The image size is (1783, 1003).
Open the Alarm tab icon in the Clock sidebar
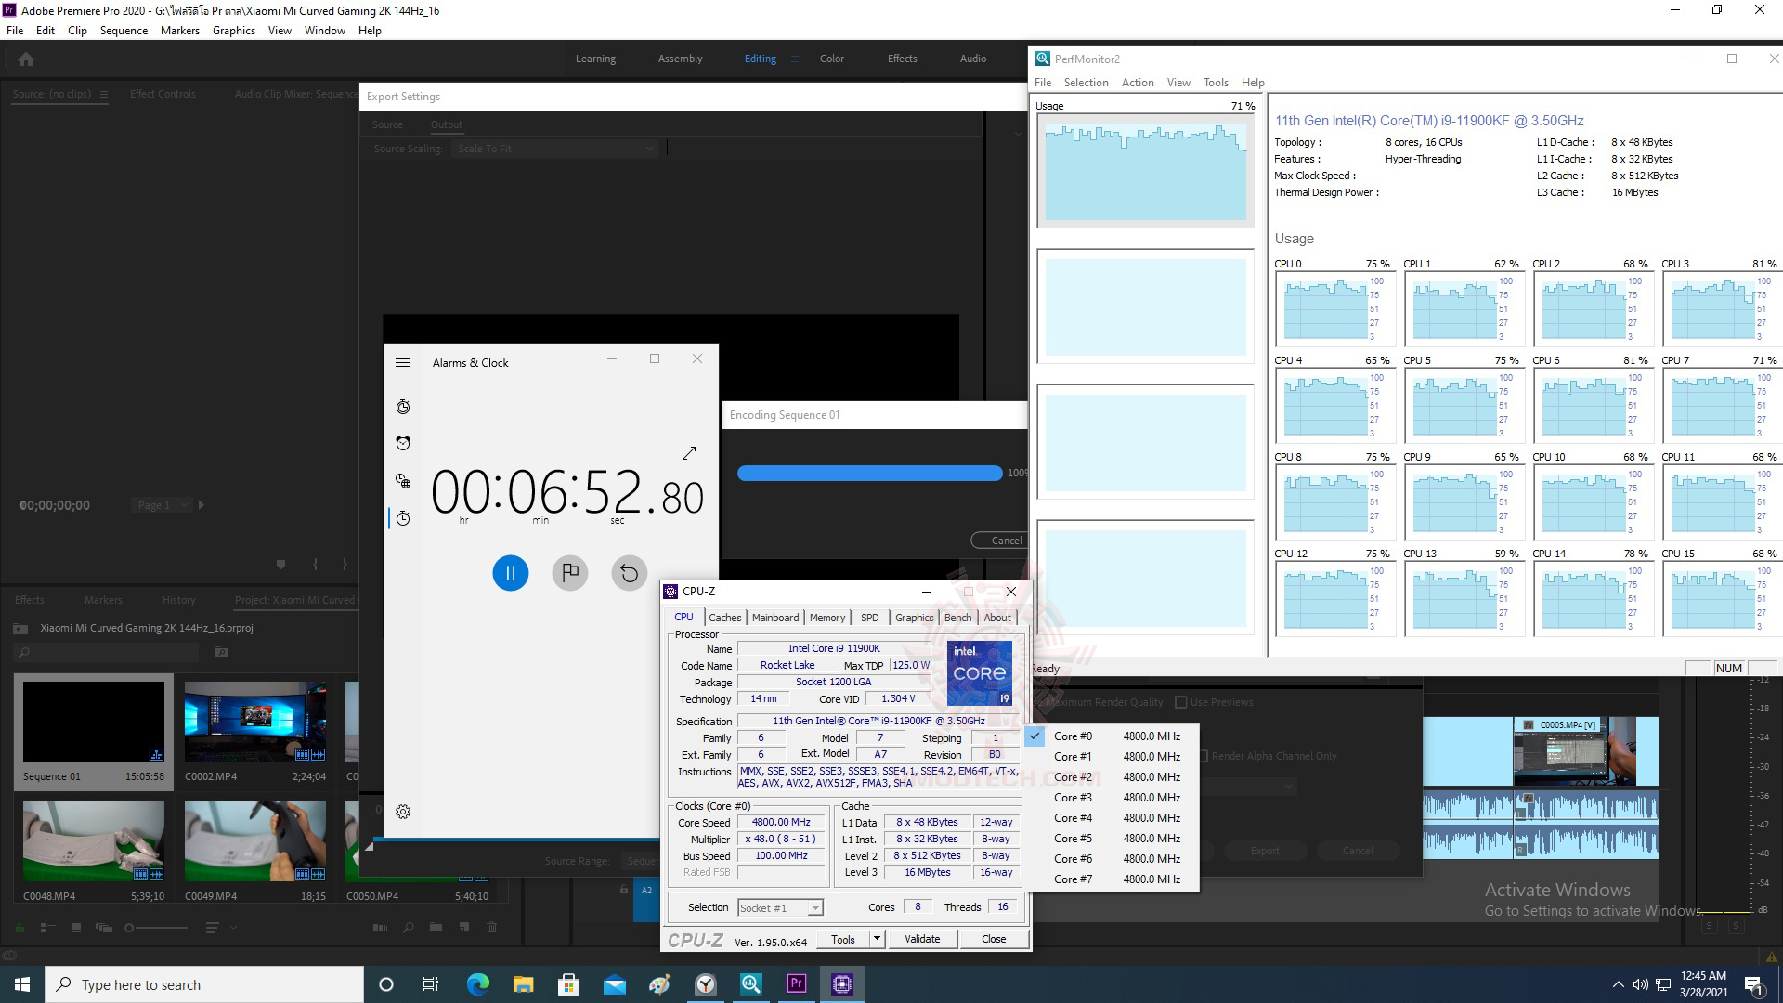click(403, 444)
